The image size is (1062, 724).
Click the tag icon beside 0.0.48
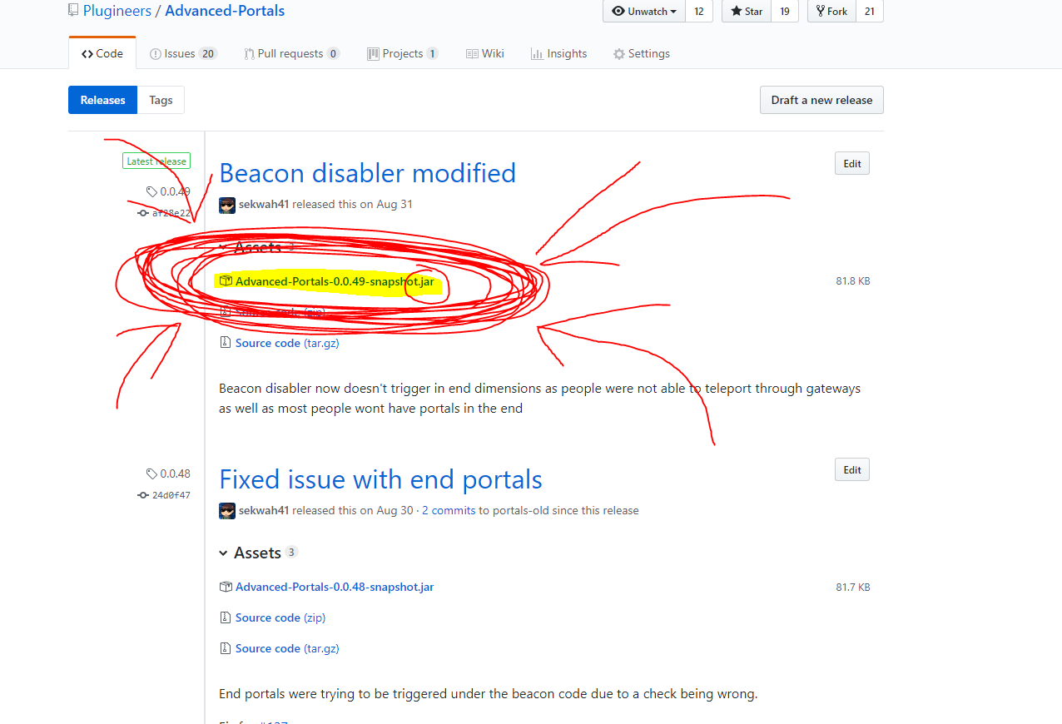(151, 474)
